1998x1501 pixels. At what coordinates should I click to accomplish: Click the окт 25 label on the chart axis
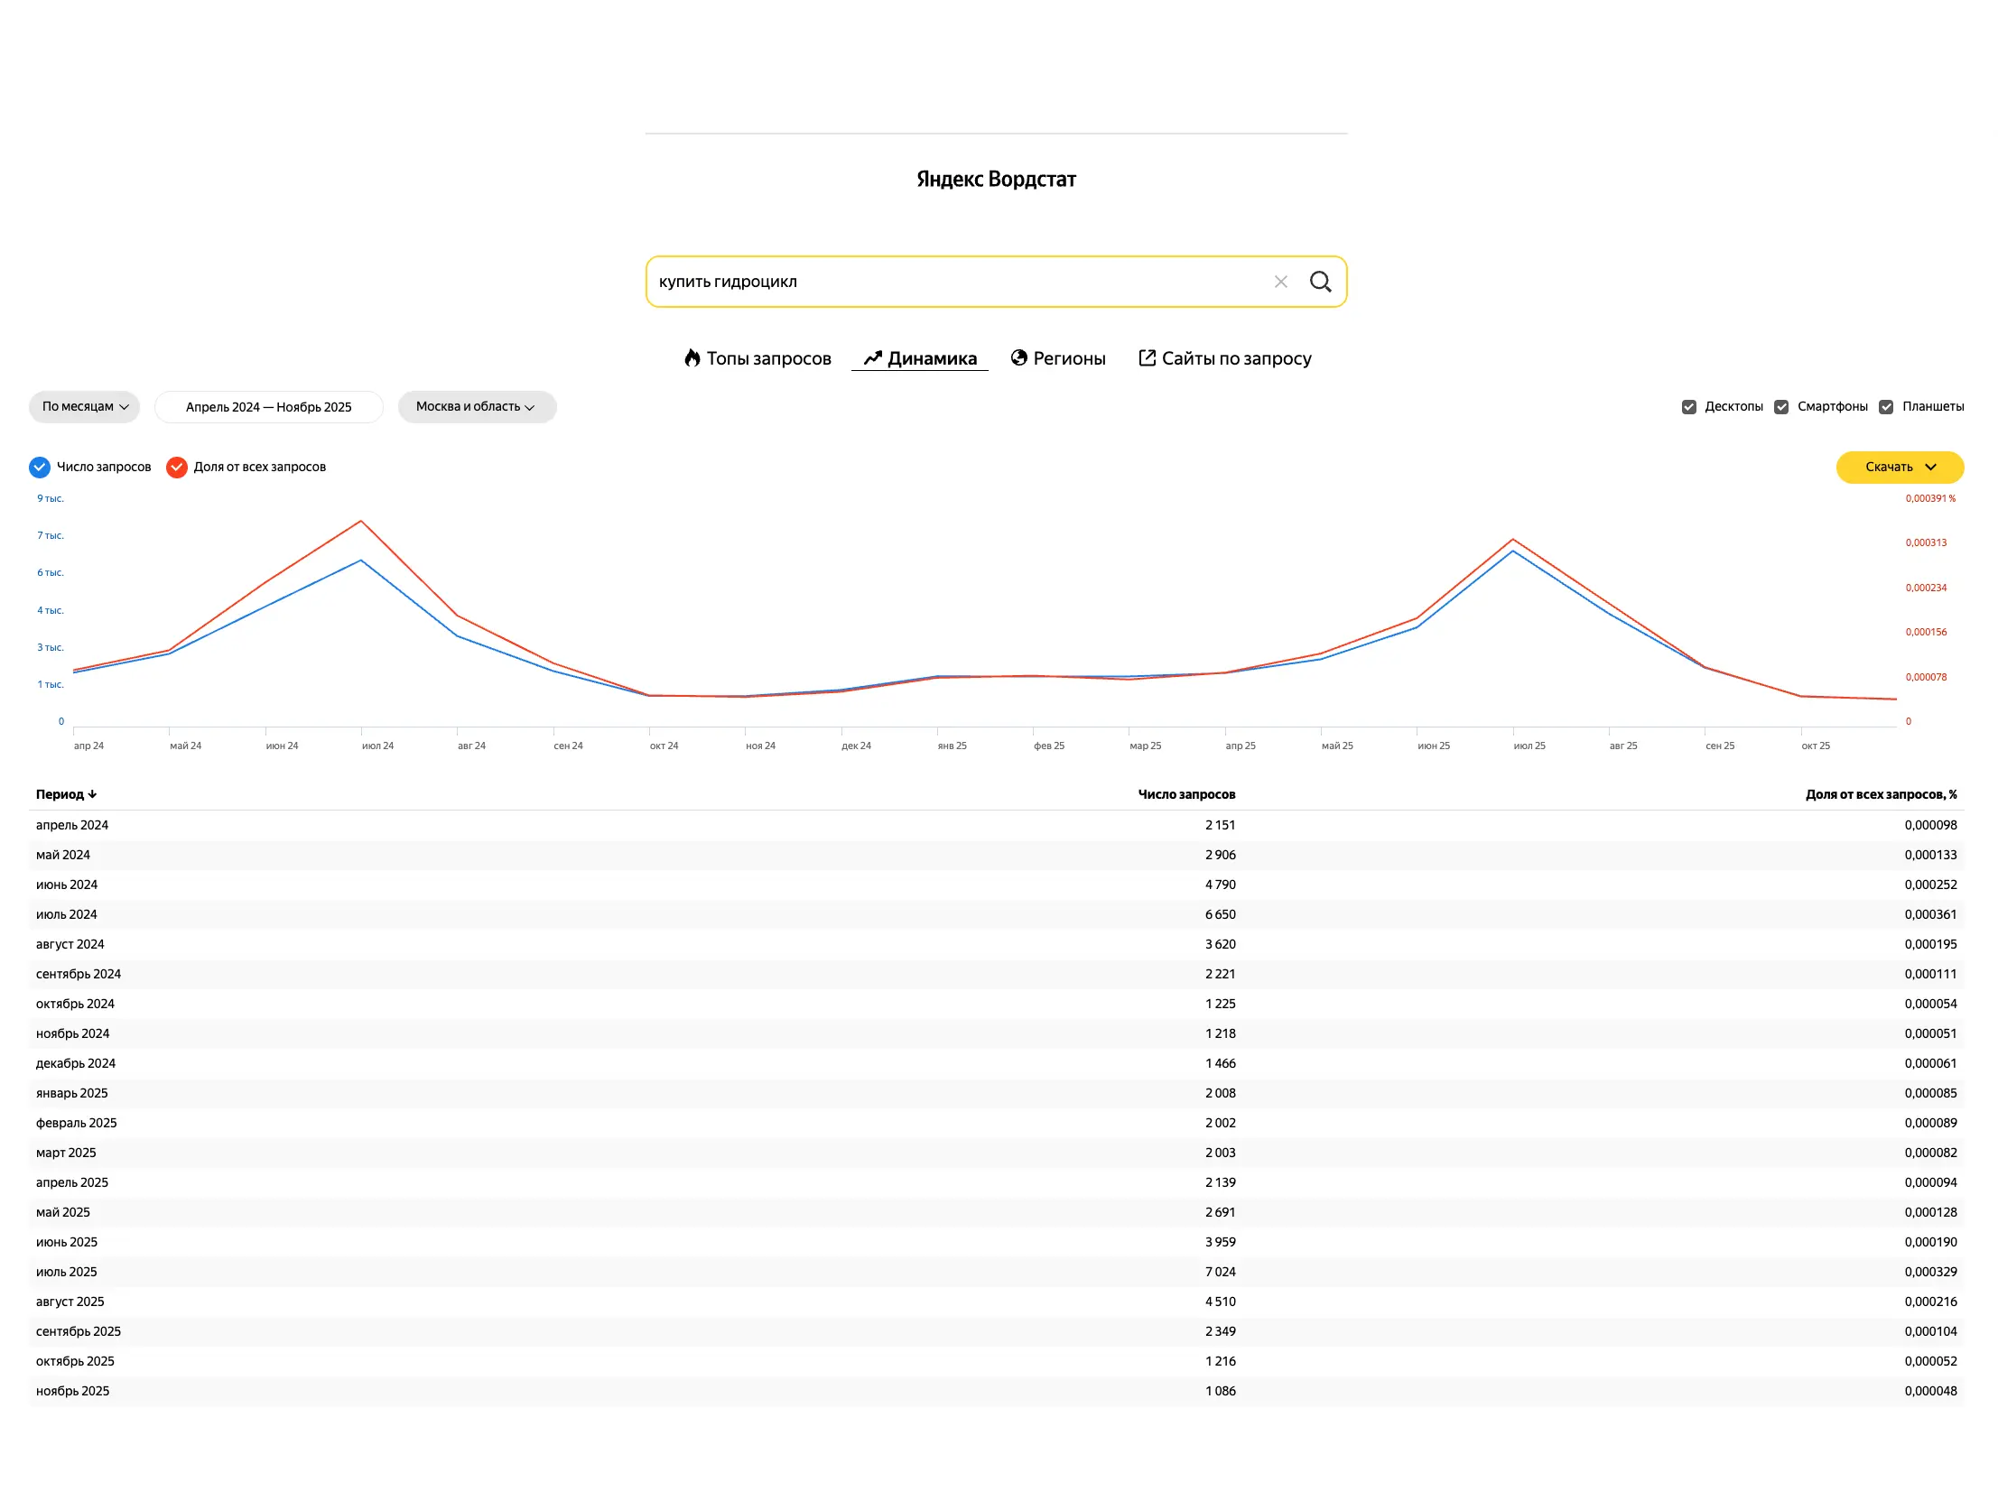pyautogui.click(x=1816, y=746)
